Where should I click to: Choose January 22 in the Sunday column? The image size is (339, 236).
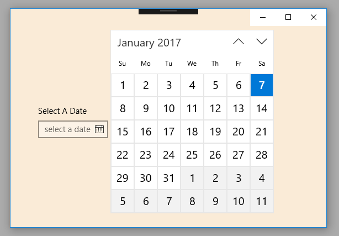(x=123, y=155)
